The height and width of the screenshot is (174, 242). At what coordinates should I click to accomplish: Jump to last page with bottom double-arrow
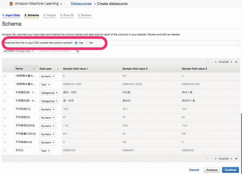click(x=236, y=159)
